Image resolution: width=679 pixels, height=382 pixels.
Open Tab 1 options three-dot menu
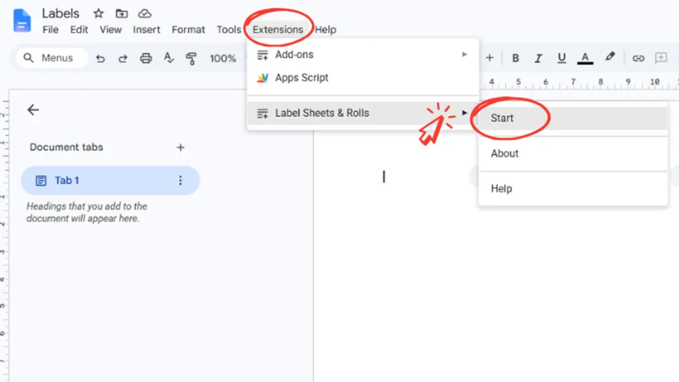[x=180, y=180]
